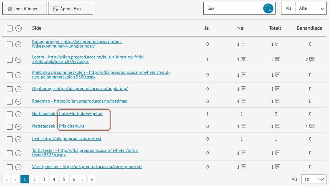
Task: Focus the Søk search input field
Action: coord(233,8)
